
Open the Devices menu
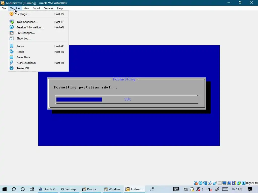pos(49,8)
